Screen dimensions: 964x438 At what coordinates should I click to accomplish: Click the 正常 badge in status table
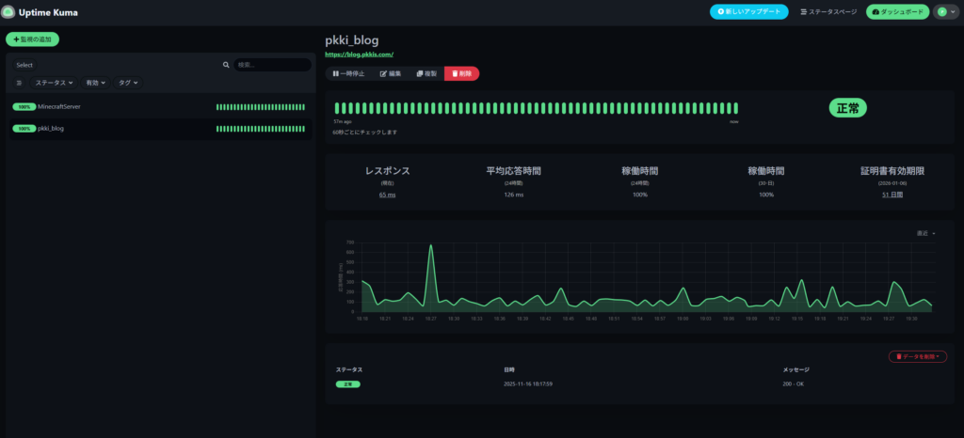[x=348, y=384]
